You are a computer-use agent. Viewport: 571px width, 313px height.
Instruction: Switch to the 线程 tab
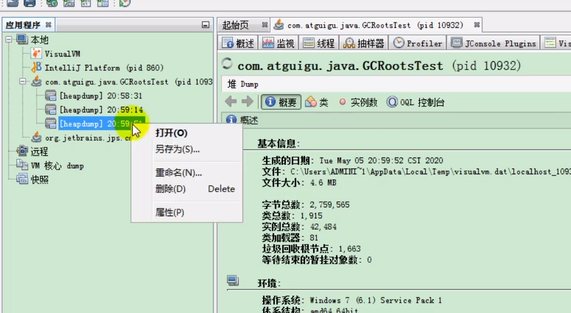tap(319, 43)
